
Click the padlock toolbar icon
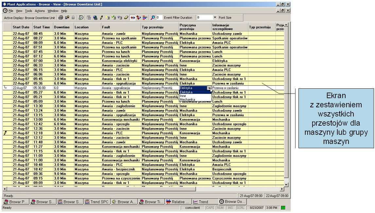(x=73, y=17)
